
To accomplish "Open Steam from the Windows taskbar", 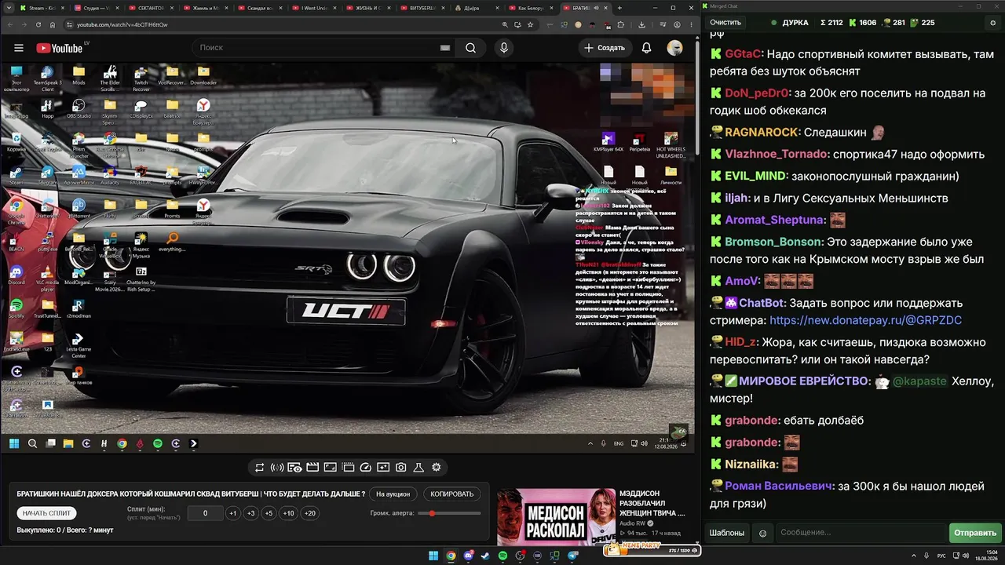I will point(486,556).
